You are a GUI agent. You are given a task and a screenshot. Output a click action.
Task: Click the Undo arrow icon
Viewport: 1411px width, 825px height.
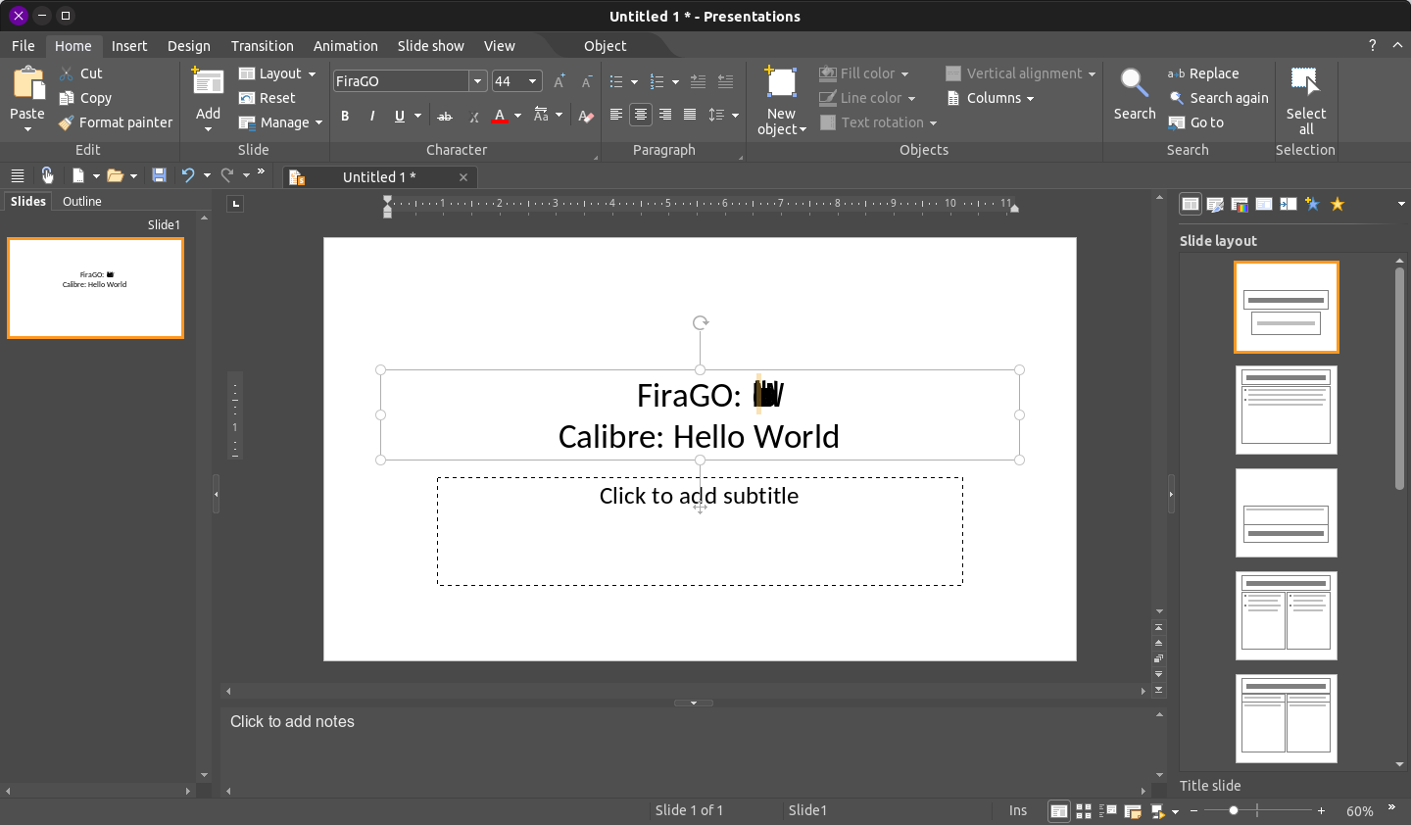pos(188,175)
